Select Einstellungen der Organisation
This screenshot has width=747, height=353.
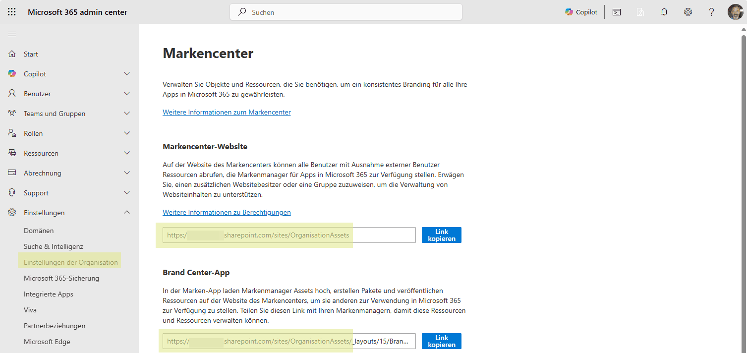coord(71,262)
